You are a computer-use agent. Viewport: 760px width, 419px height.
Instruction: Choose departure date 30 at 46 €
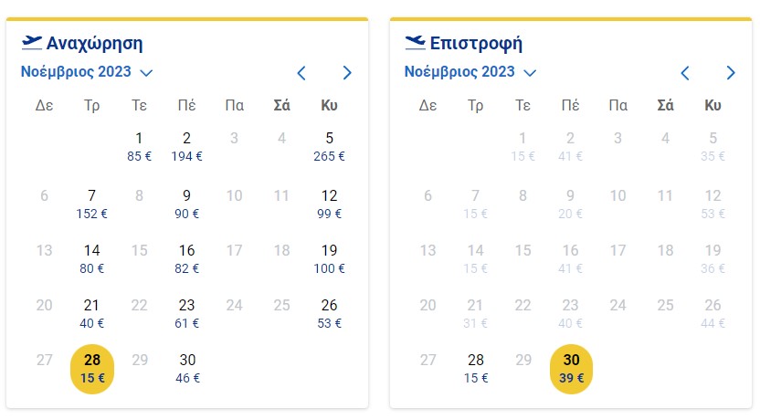click(187, 367)
